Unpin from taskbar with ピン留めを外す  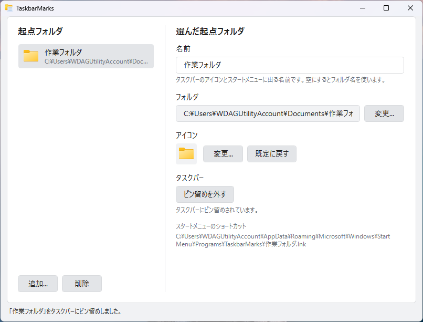(x=205, y=194)
